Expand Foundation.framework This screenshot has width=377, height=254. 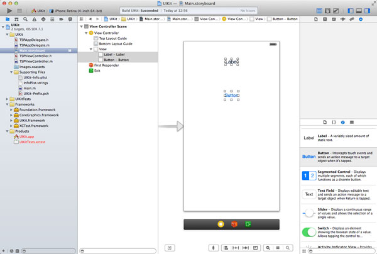pos(11,109)
